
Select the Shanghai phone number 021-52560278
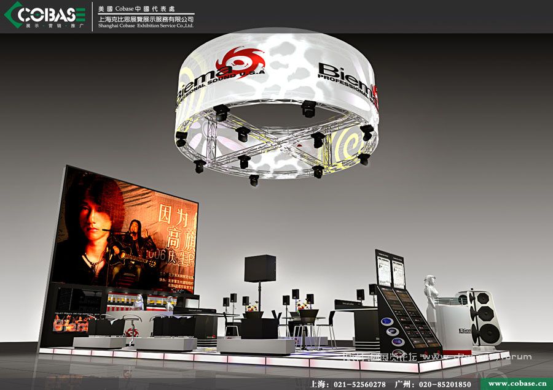pyautogui.click(x=359, y=384)
